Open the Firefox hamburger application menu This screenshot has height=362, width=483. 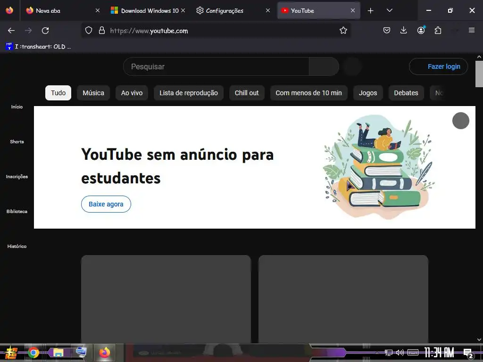pyautogui.click(x=471, y=30)
